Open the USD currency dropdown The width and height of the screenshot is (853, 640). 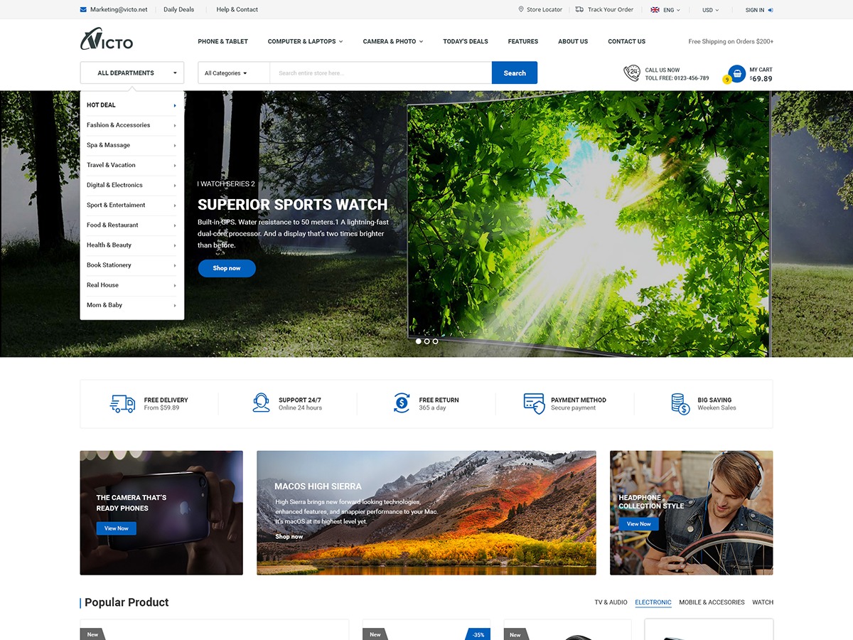click(710, 10)
